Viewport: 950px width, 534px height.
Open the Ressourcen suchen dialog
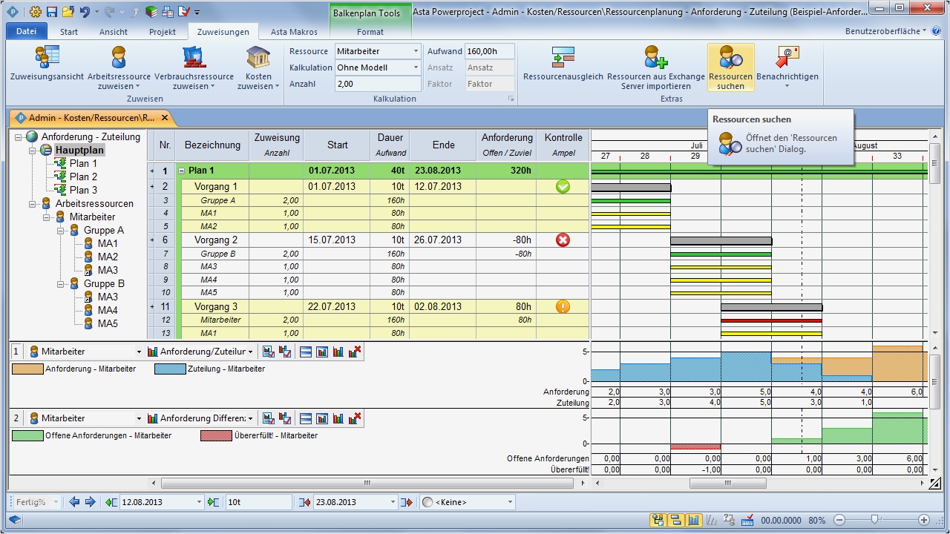730,67
